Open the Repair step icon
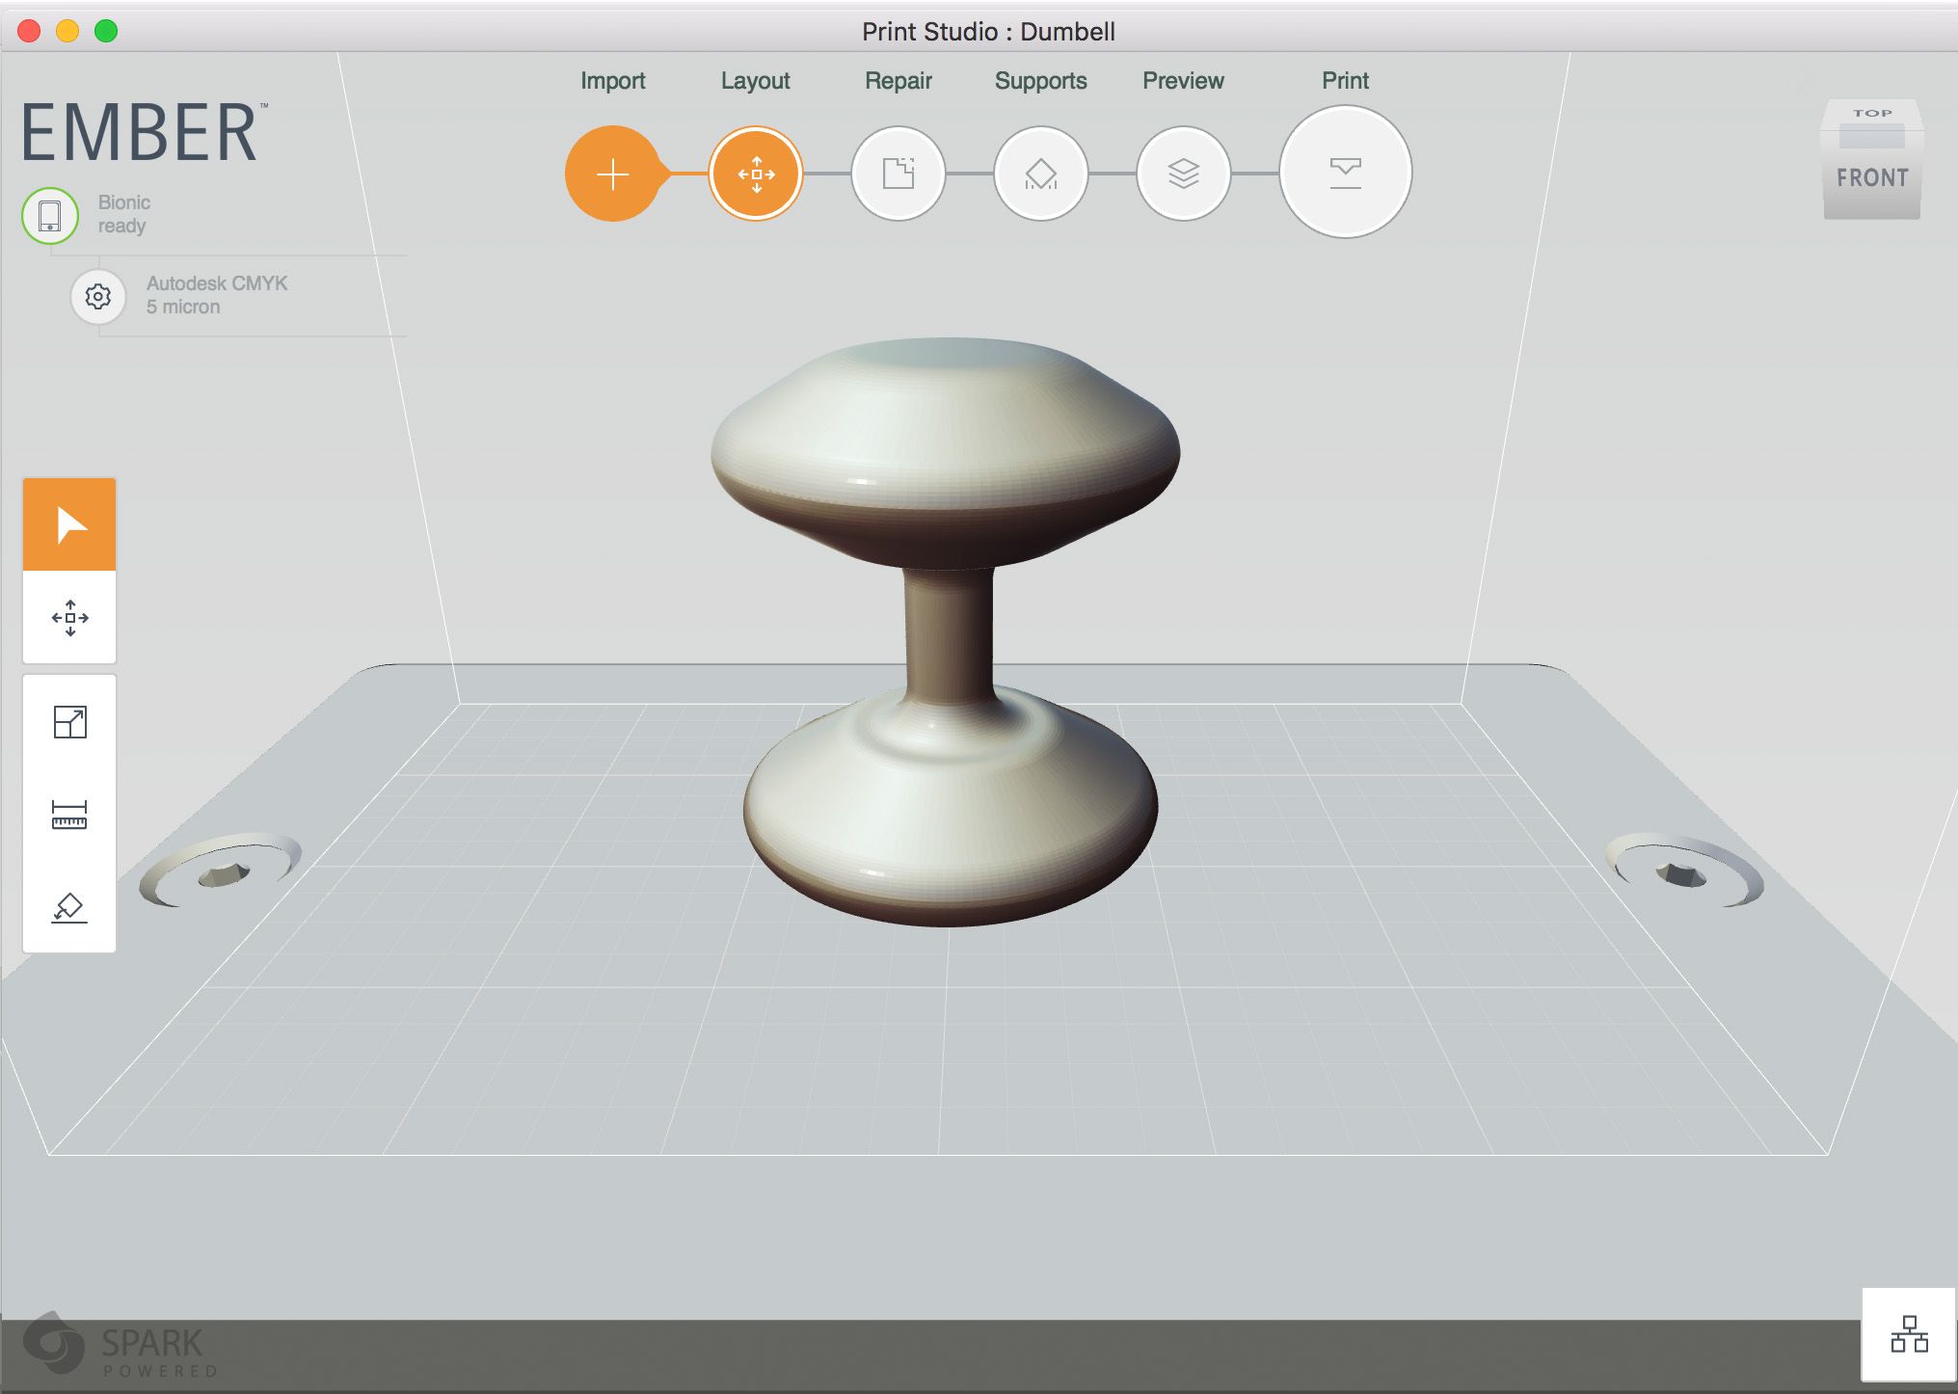Image resolution: width=1958 pixels, height=1394 pixels. (x=897, y=174)
